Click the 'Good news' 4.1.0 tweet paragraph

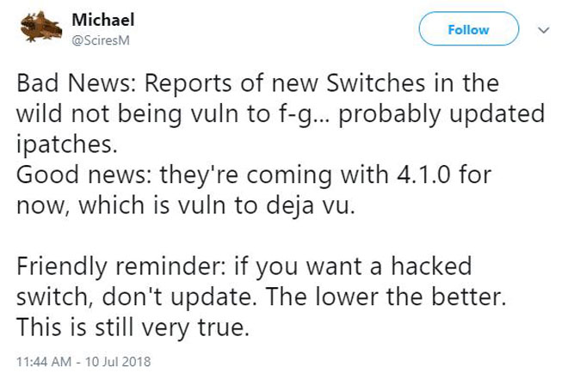click(x=254, y=190)
